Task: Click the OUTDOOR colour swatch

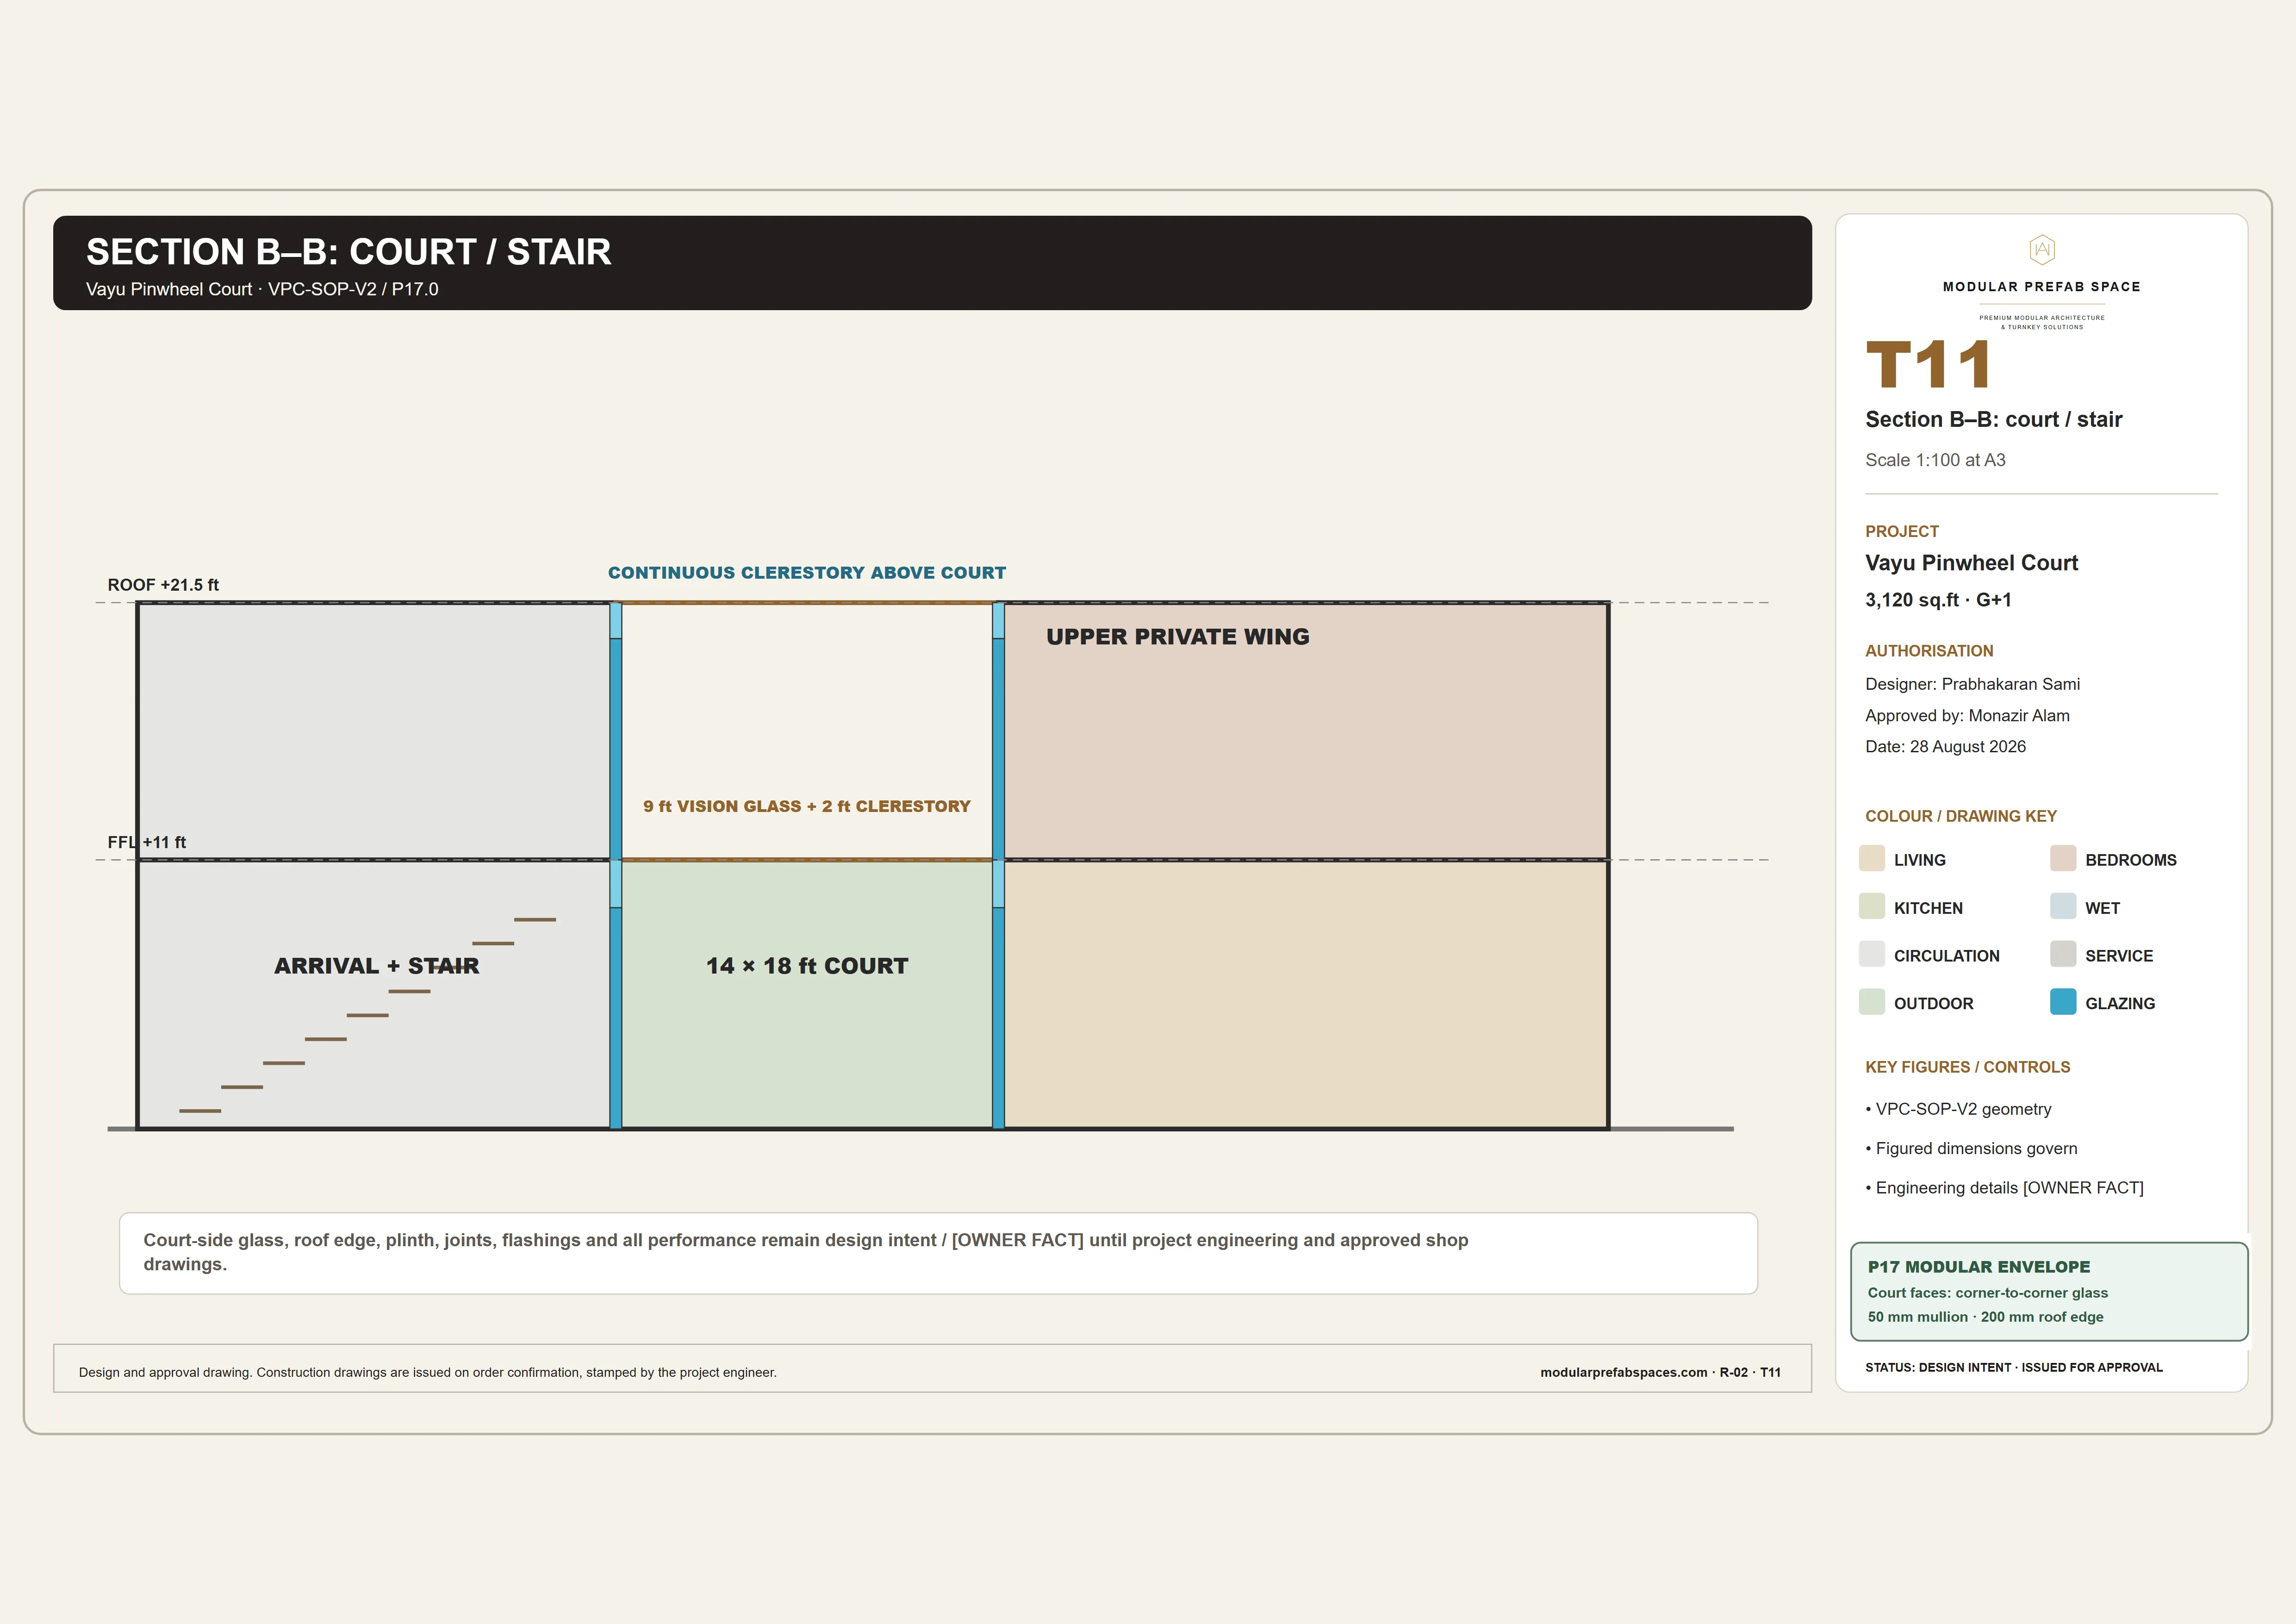Action: pos(1871,1002)
